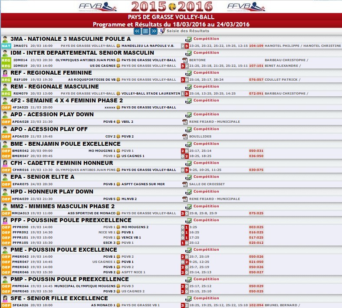The width and height of the screenshot is (342, 308).
Task: Click volleyball icon in 3MA071 match row
Action: click(x=118, y=46)
